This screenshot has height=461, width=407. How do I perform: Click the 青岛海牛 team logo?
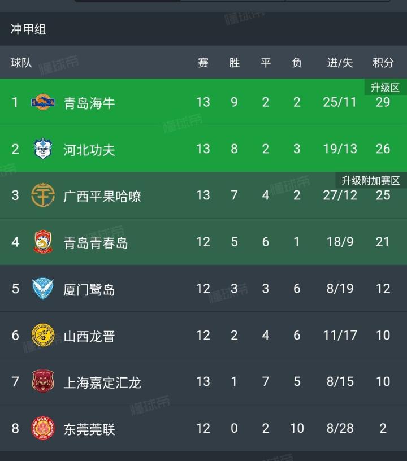click(x=43, y=103)
